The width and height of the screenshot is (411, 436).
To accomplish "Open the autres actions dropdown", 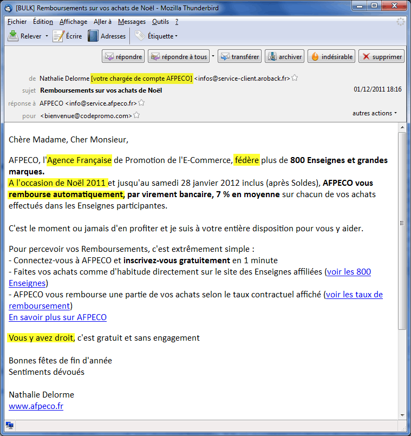I will pyautogui.click(x=375, y=113).
